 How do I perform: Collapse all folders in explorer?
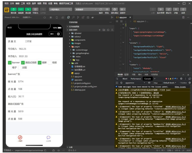[x=112, y=30]
